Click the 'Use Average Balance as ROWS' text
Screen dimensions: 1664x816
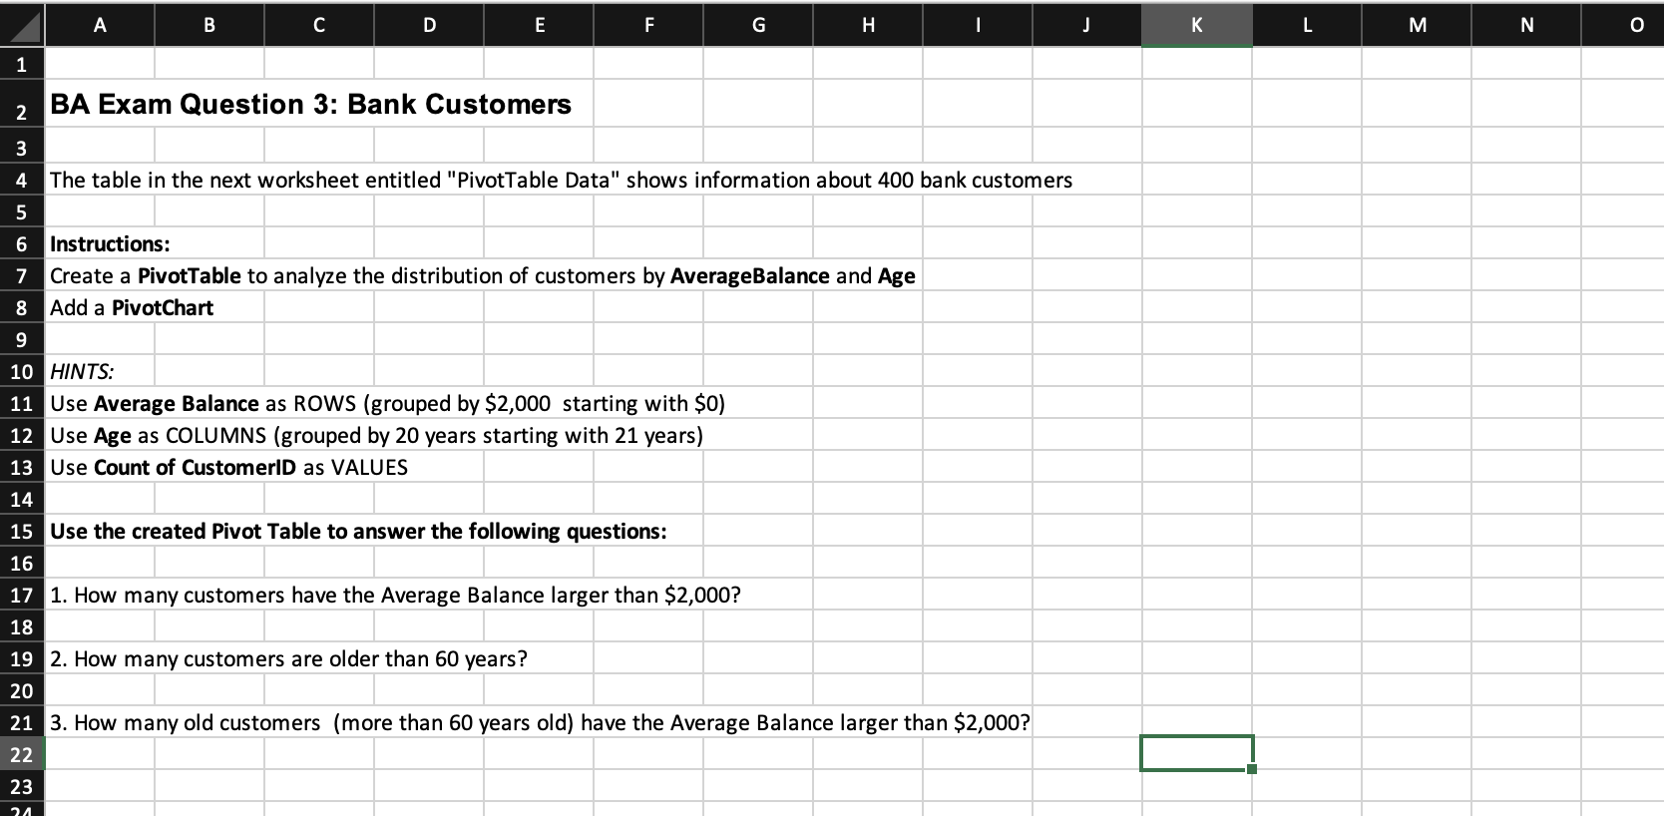pos(387,404)
